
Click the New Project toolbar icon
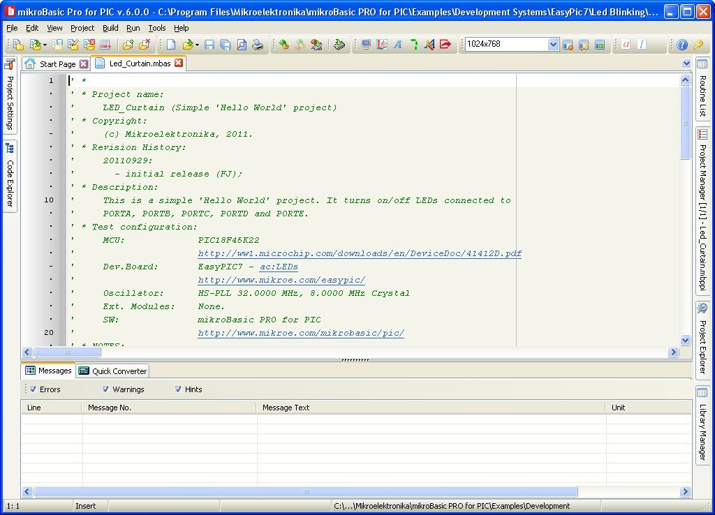coord(18,44)
